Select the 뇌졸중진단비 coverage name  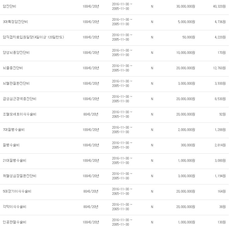(13, 68)
